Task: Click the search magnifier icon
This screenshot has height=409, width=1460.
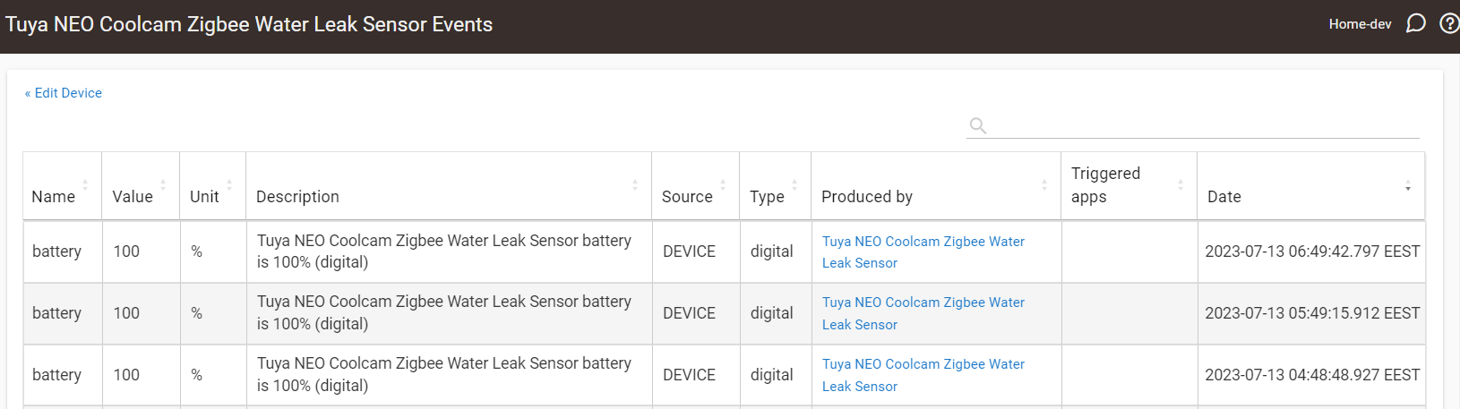Action: pyautogui.click(x=978, y=125)
